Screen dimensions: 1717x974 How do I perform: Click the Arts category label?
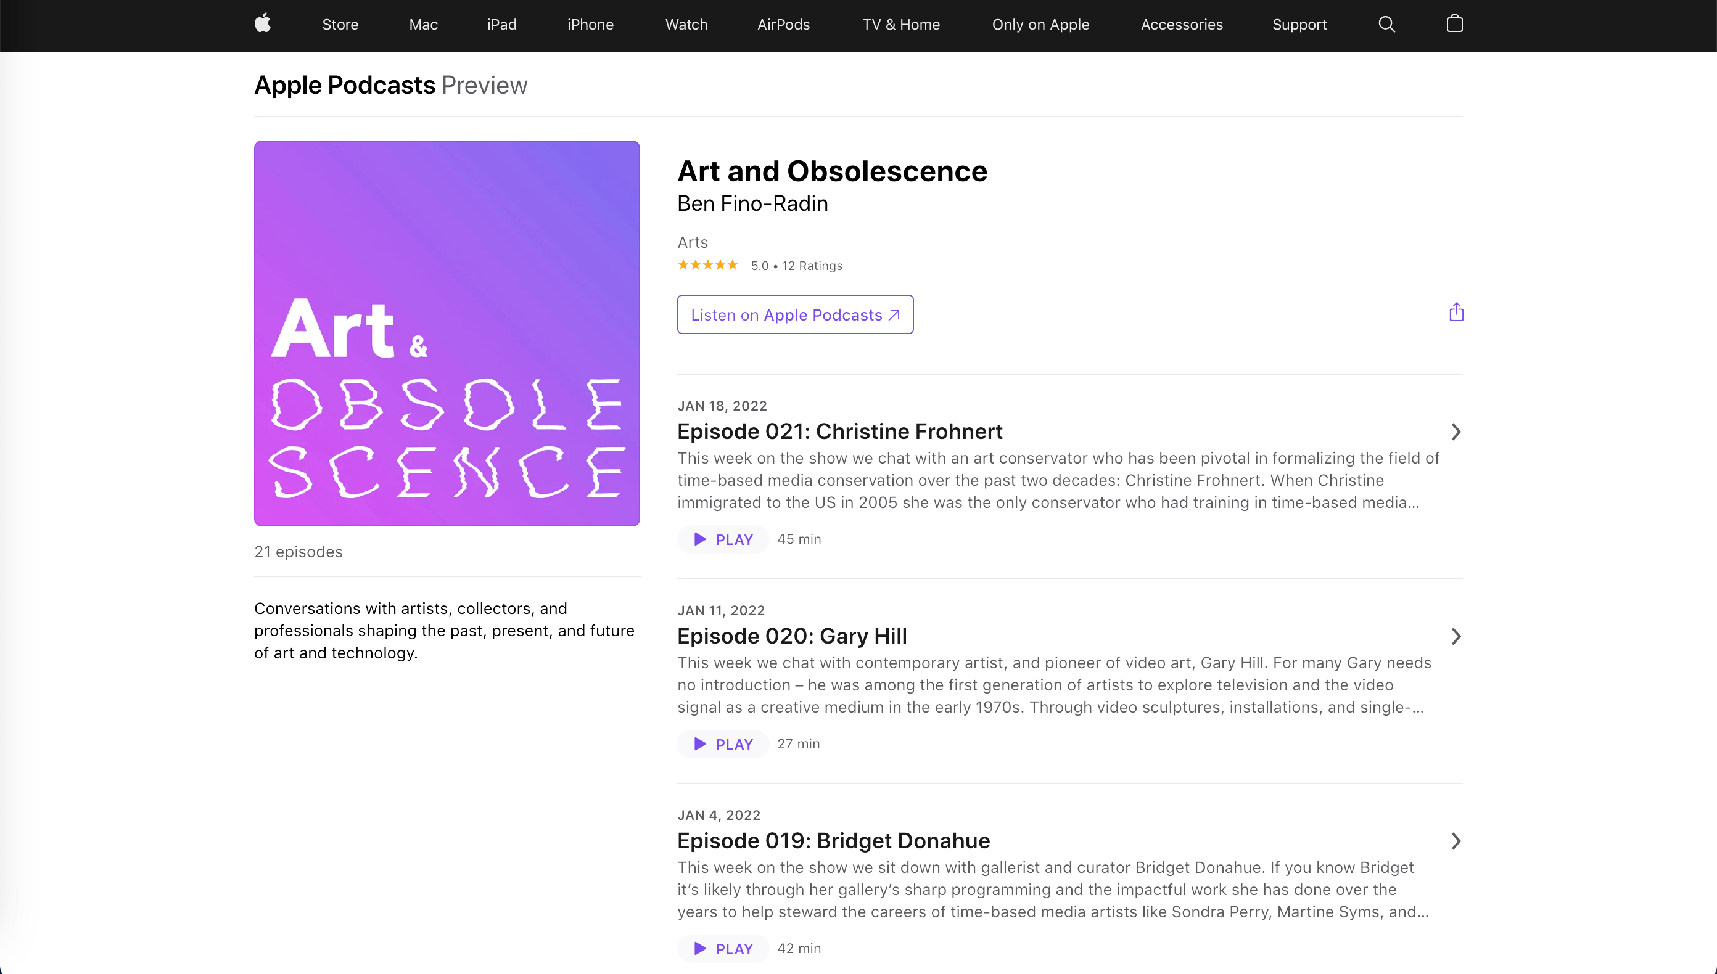pos(693,242)
